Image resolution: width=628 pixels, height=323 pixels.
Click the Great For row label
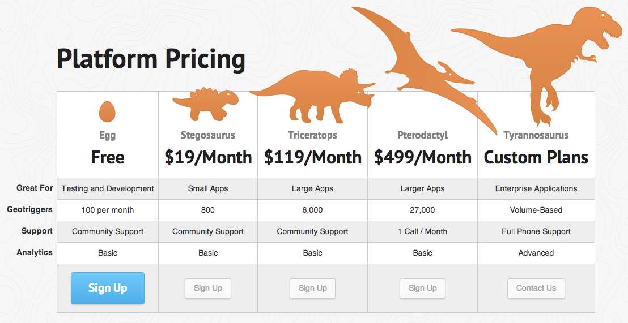click(35, 188)
